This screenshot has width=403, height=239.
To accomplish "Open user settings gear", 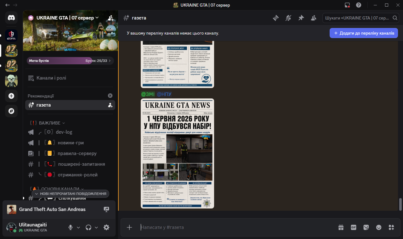I will (x=107, y=227).
